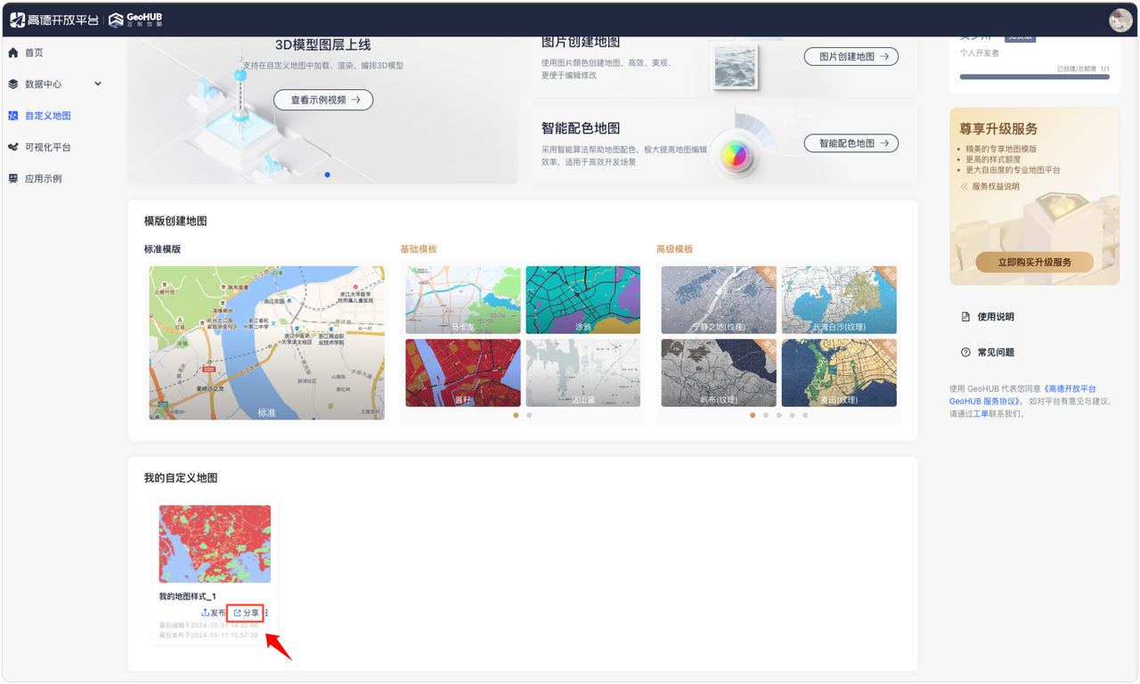
Task: Open more options dots on 我的地图样式_1
Action: 266,613
